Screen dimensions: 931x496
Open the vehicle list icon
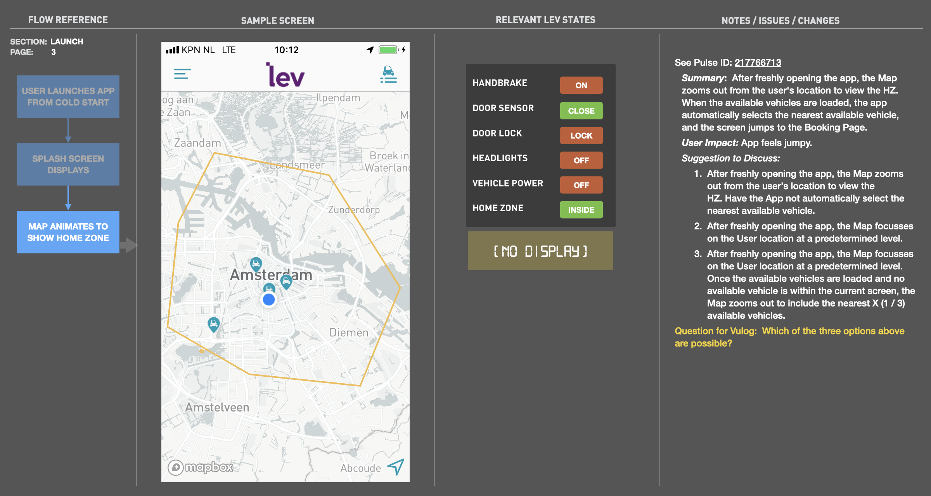pos(388,74)
